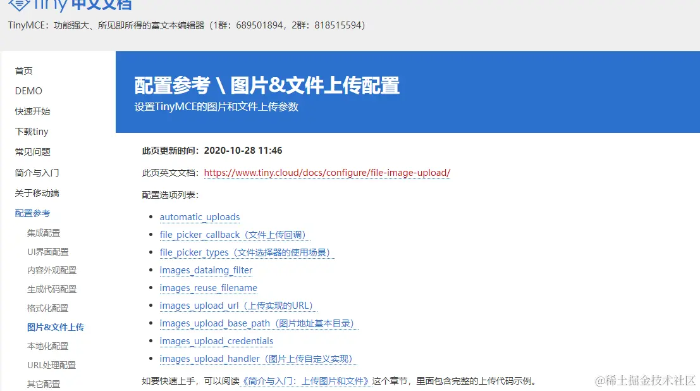Click the subtitle 设置TinyMCE的图片和文件上传参数
The height and width of the screenshot is (391, 700).
click(x=216, y=107)
